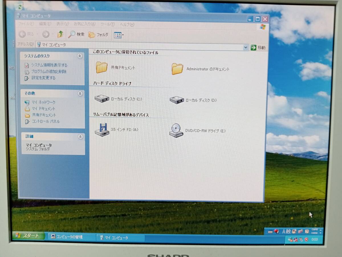Click the Forward arrow toolbar button
The height and width of the screenshot is (257, 342).
pyautogui.click(x=46, y=34)
